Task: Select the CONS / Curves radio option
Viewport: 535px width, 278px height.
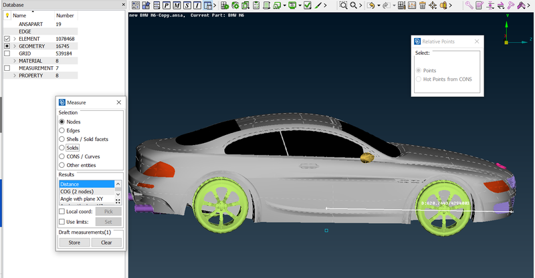Action: 62,156
